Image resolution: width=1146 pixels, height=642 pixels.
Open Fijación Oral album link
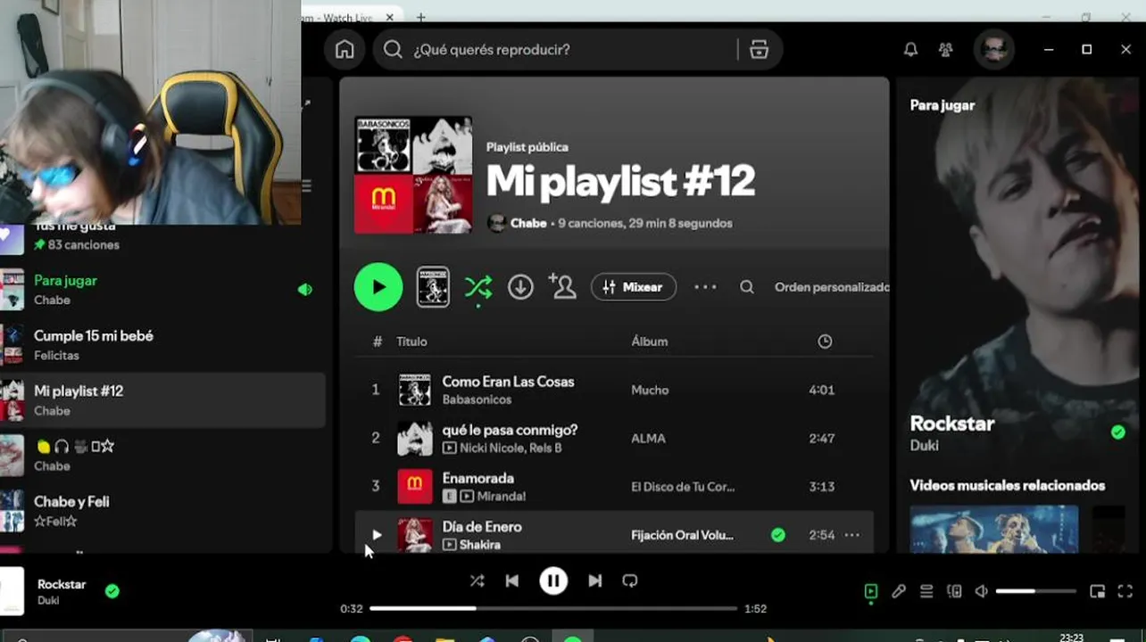point(682,535)
